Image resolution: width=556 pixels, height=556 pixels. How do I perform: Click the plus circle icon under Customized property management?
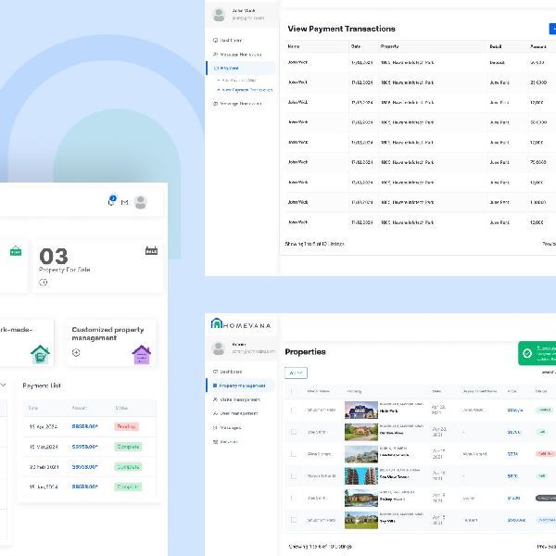(x=76, y=352)
